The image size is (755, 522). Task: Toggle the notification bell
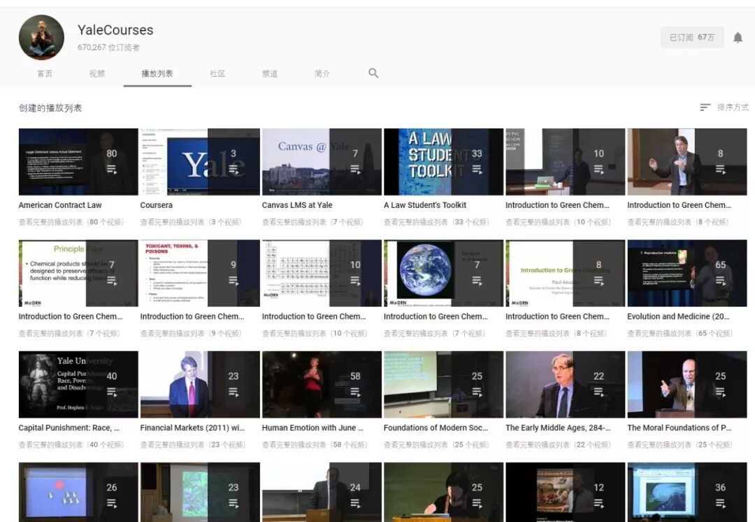[x=738, y=38]
